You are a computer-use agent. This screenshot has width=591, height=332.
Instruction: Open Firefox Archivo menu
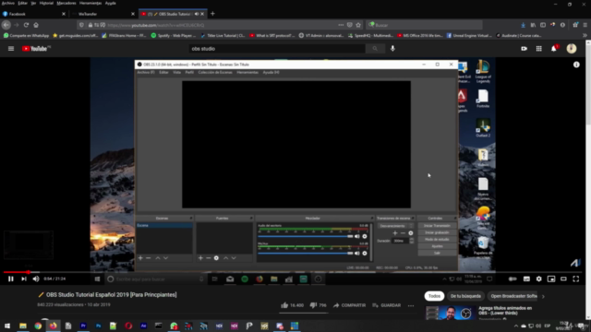7,3
